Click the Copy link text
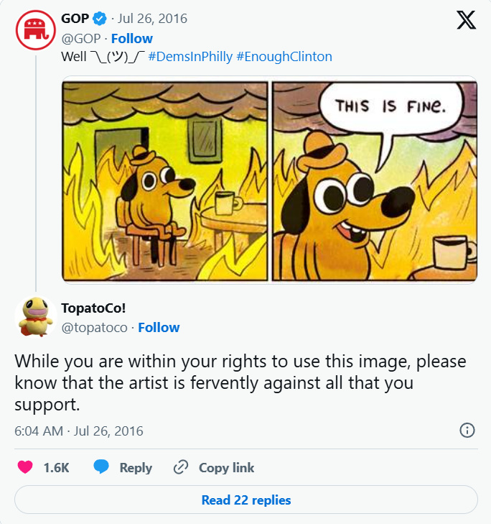Screen dimensions: 491x524 click(226, 468)
